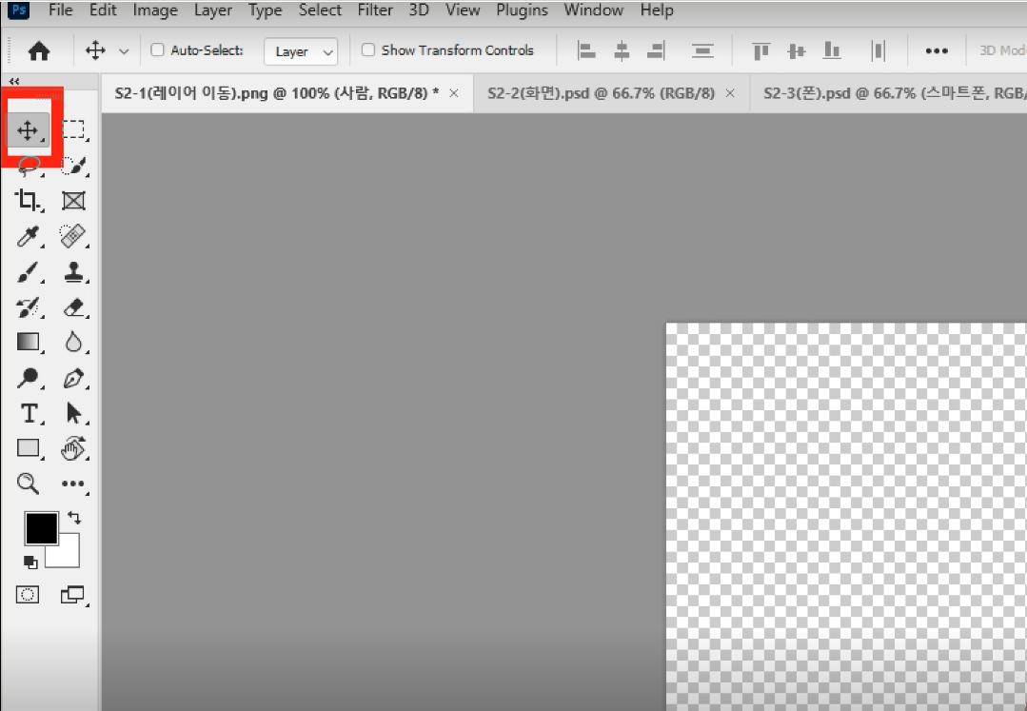The image size is (1027, 711).
Task: Open the Select menu
Action: click(x=320, y=10)
